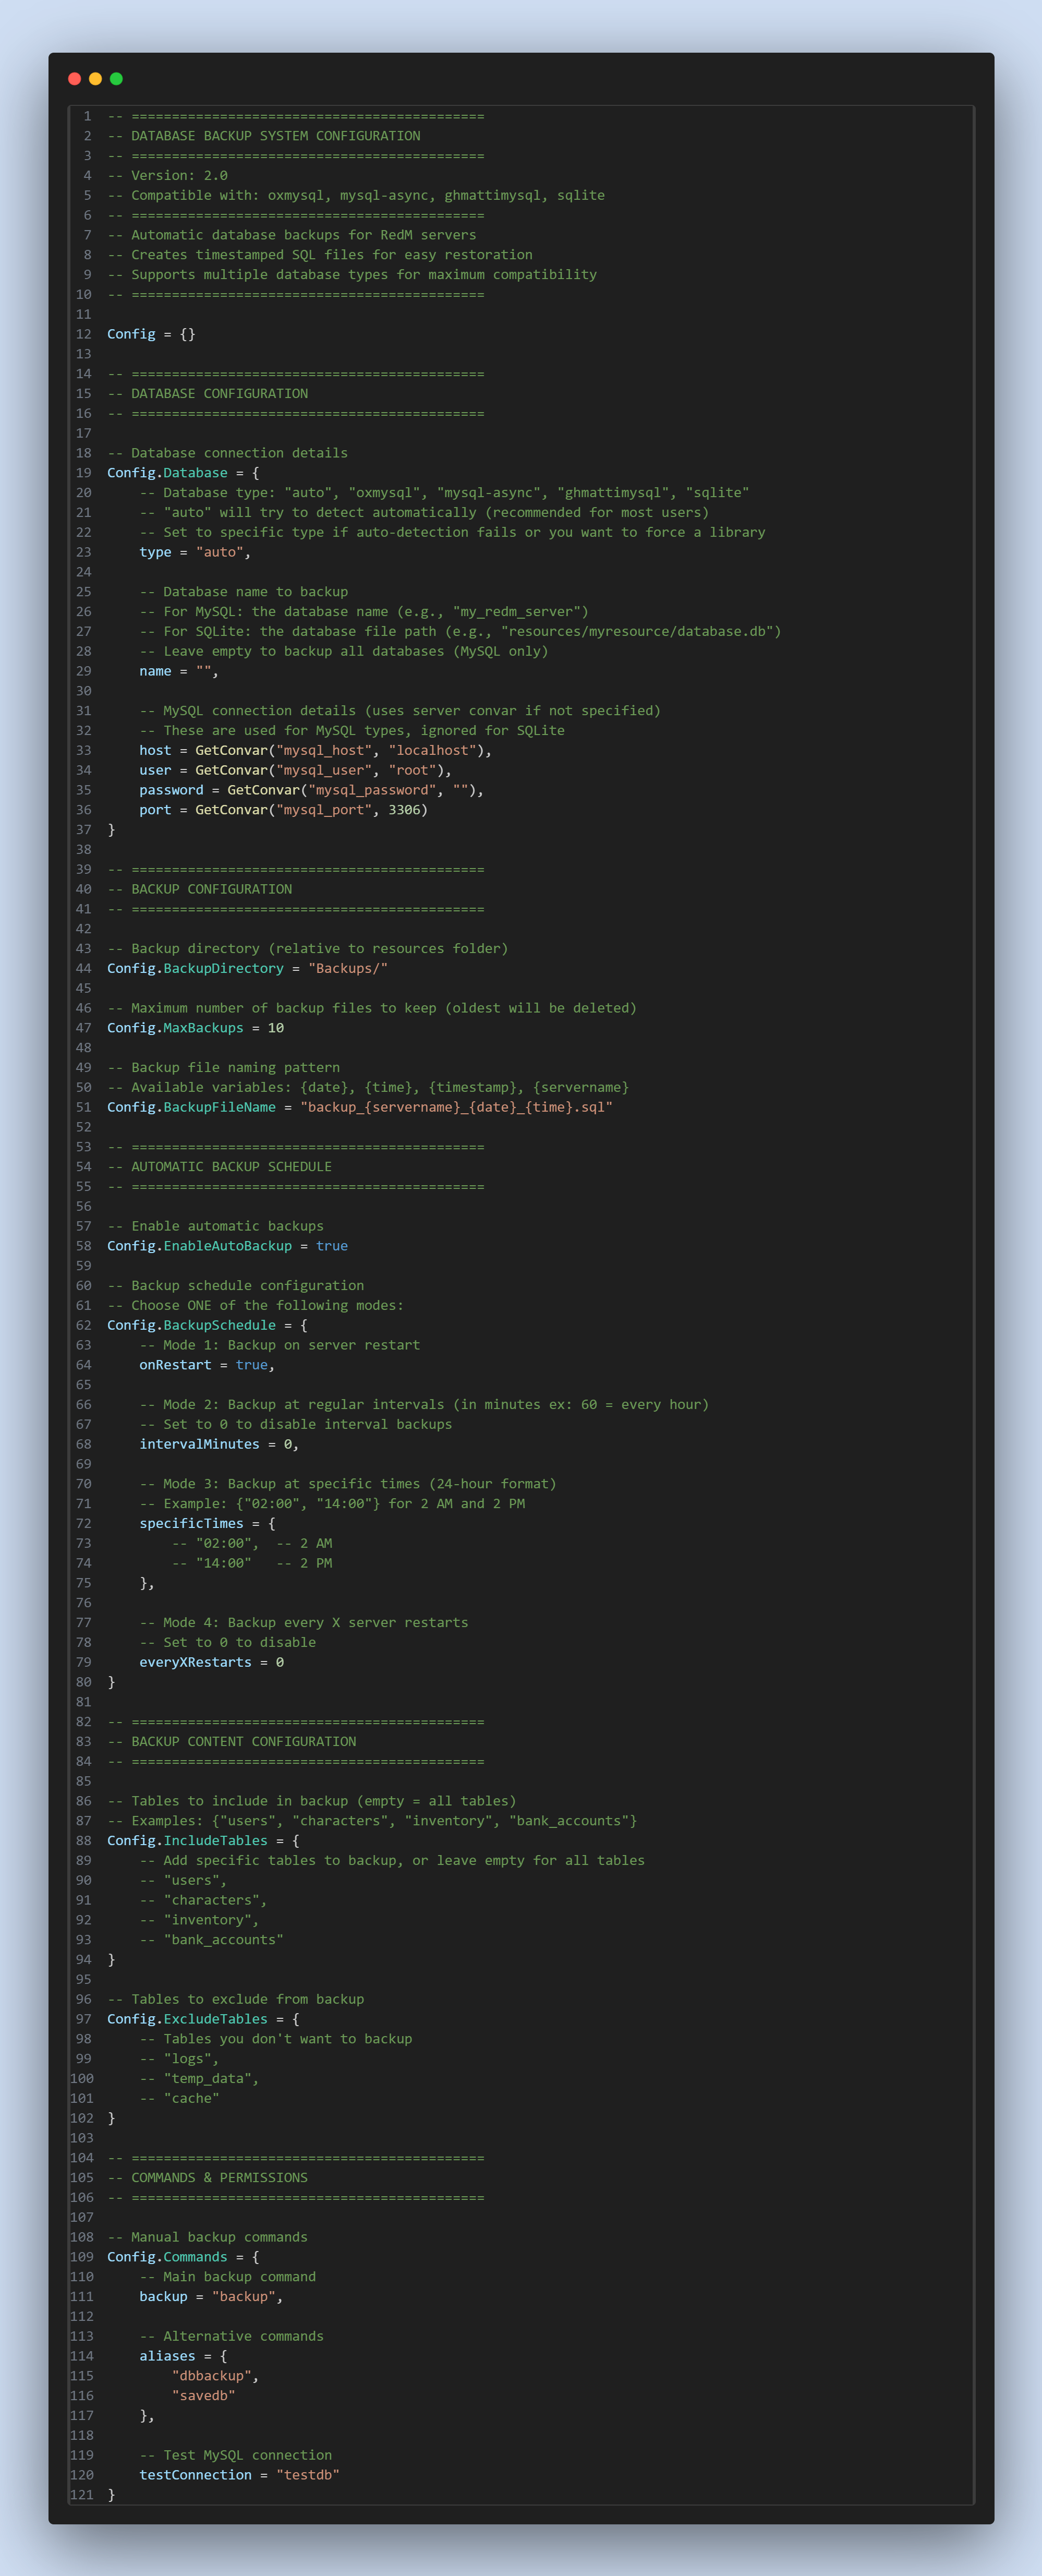Screen dimensions: 1042x2576
Task: Select the 3306 port number
Action: tap(404, 810)
